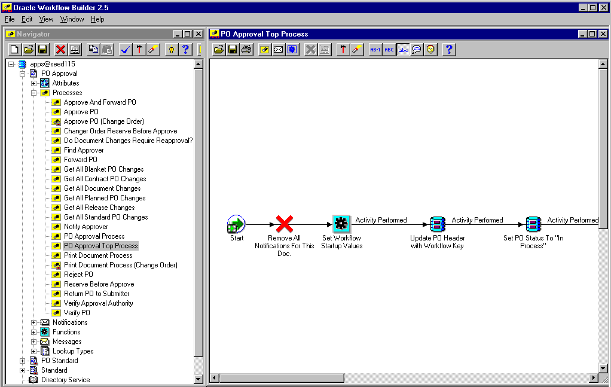This screenshot has height=387, width=611.
Task: Collapse the apps@seed115 data store node
Action: (11, 64)
